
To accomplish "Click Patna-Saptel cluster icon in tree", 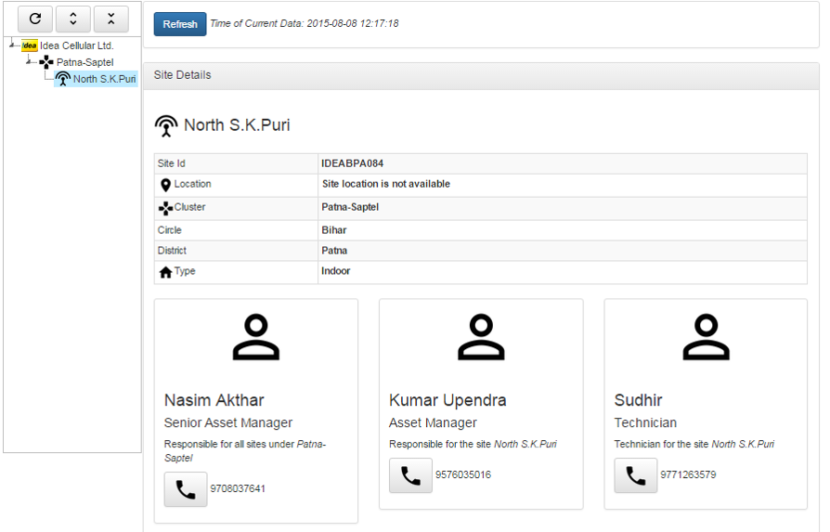I will (x=46, y=62).
